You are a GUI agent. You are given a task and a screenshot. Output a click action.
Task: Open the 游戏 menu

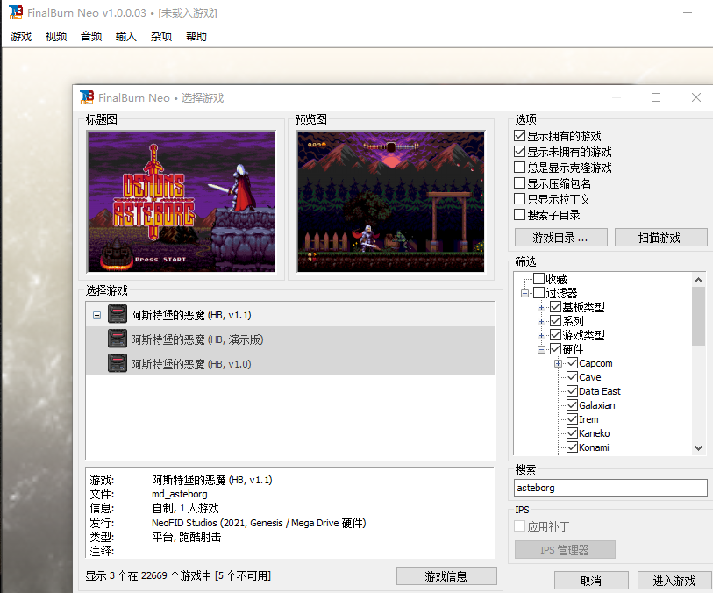[x=21, y=36]
